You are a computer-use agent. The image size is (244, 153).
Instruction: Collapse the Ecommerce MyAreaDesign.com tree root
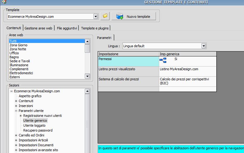click(11, 91)
